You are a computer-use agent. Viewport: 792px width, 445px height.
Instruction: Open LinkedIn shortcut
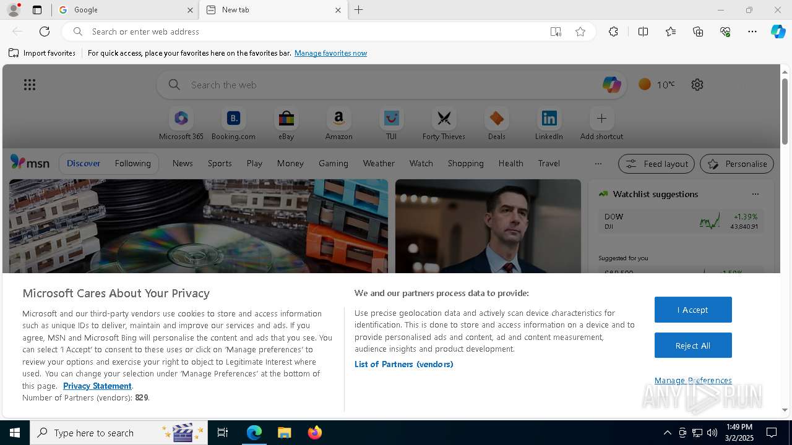(x=549, y=124)
